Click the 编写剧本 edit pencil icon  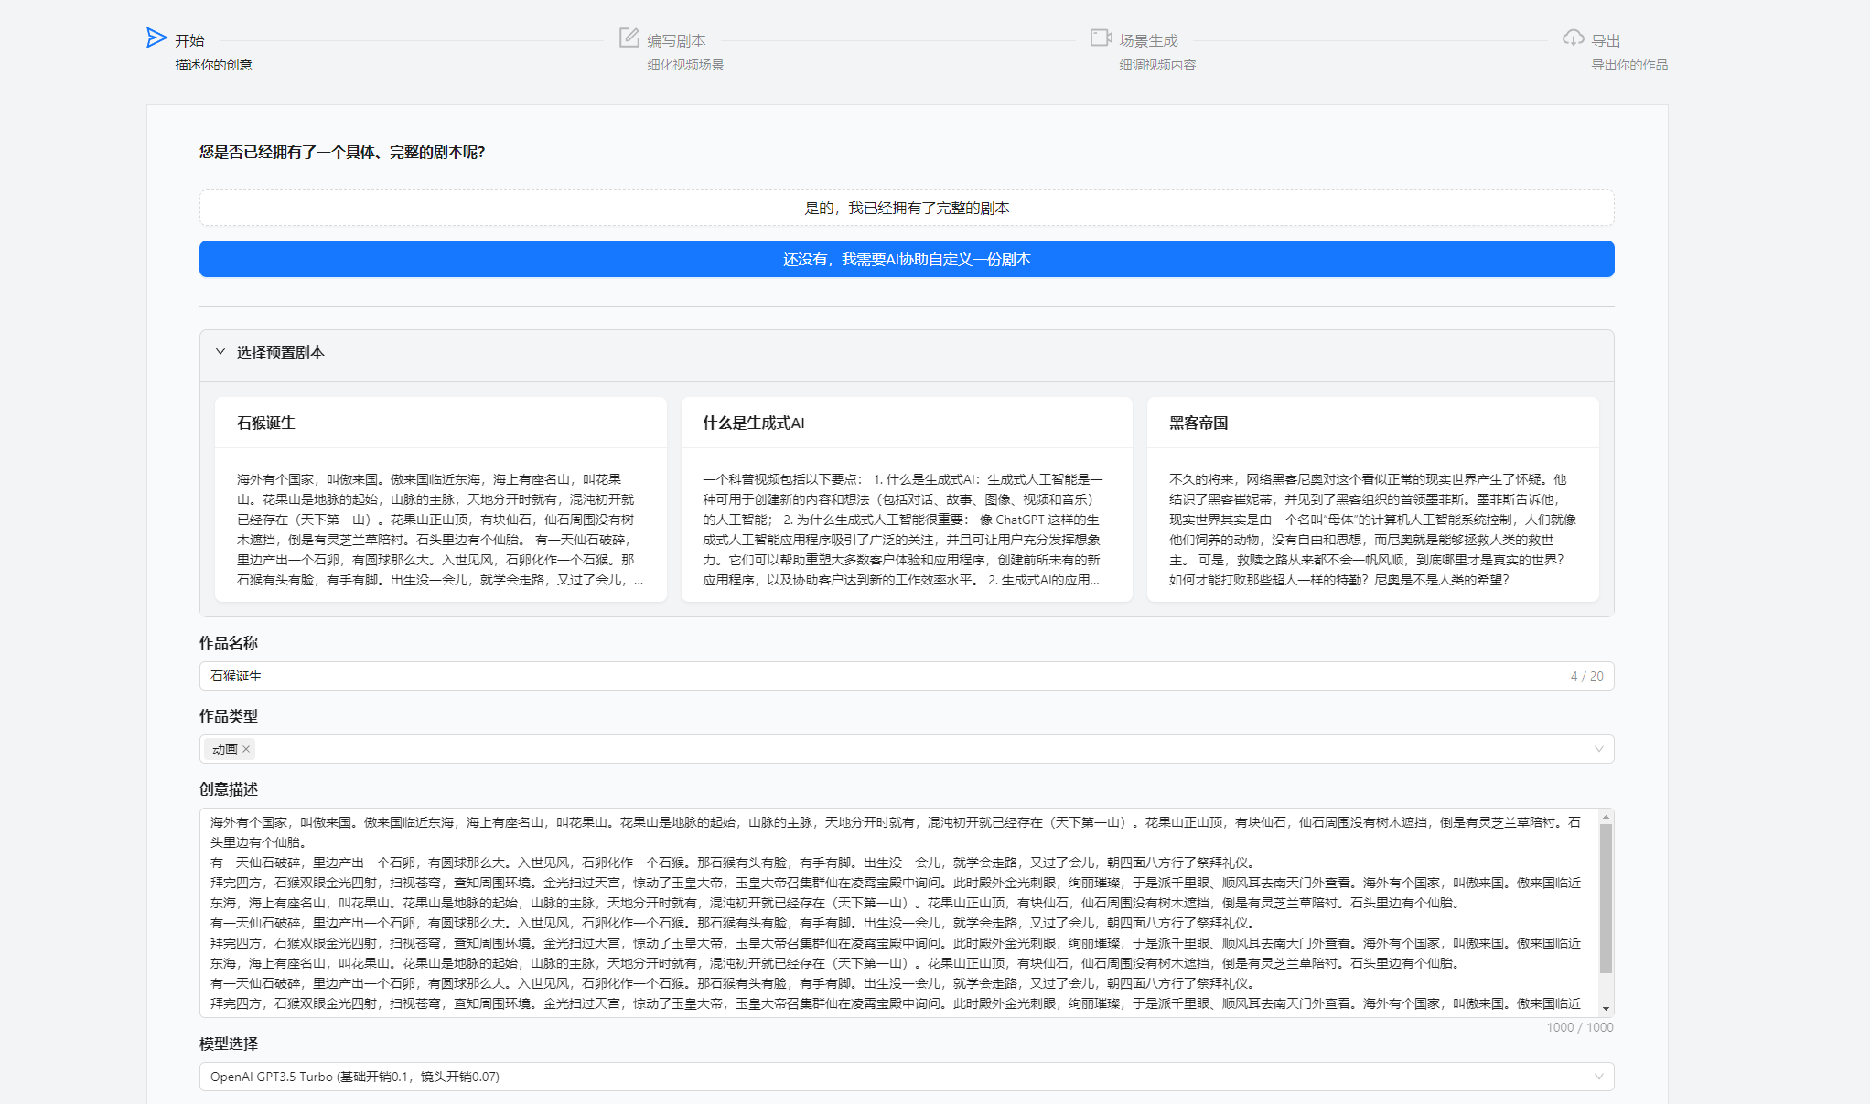click(x=629, y=38)
